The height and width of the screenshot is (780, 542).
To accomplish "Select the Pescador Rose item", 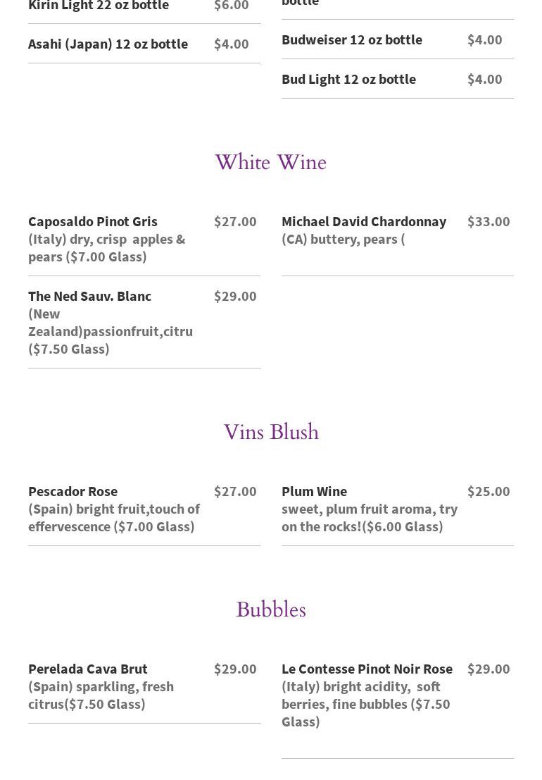I will (73, 491).
